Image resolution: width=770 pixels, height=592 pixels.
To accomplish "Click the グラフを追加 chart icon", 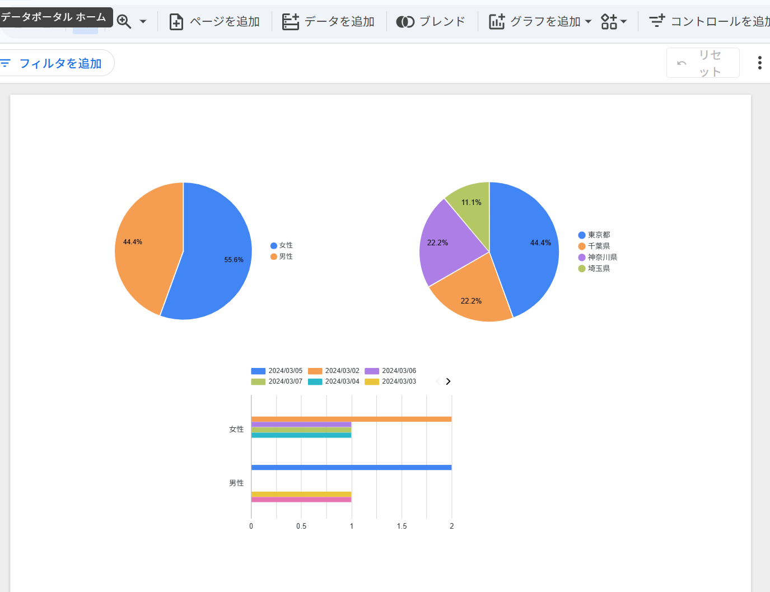I will (x=497, y=22).
